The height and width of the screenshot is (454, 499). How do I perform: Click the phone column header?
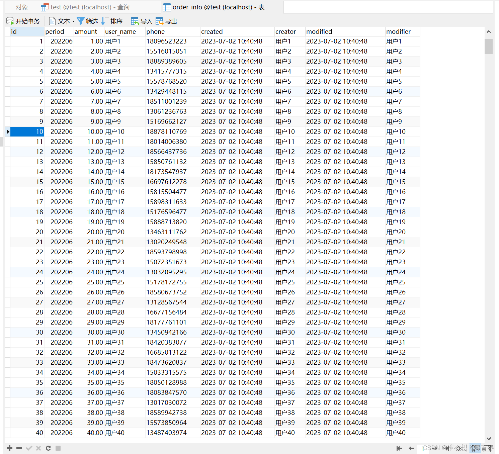(x=173, y=31)
